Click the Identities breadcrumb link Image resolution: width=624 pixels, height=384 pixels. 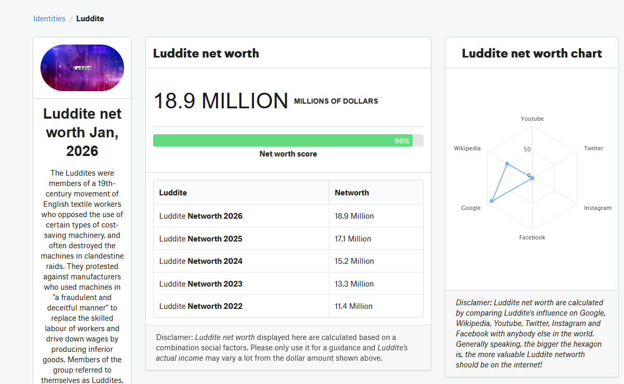point(49,19)
